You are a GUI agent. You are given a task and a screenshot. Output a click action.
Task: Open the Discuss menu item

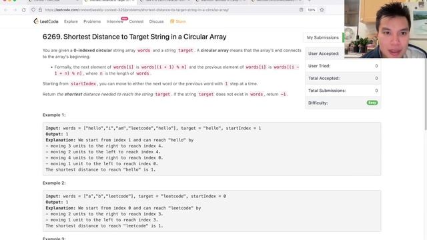156,21
